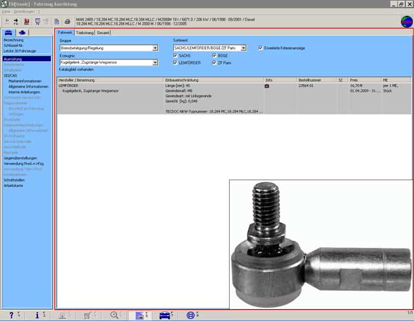Click the magnifier zoom icon in bottom bar
414x321 pixels.
pyautogui.click(x=115, y=315)
